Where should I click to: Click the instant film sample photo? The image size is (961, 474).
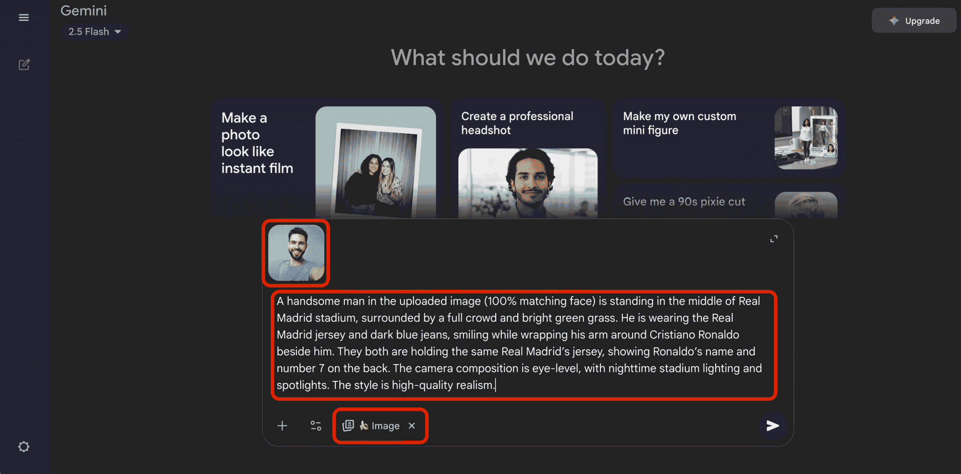pyautogui.click(x=375, y=162)
